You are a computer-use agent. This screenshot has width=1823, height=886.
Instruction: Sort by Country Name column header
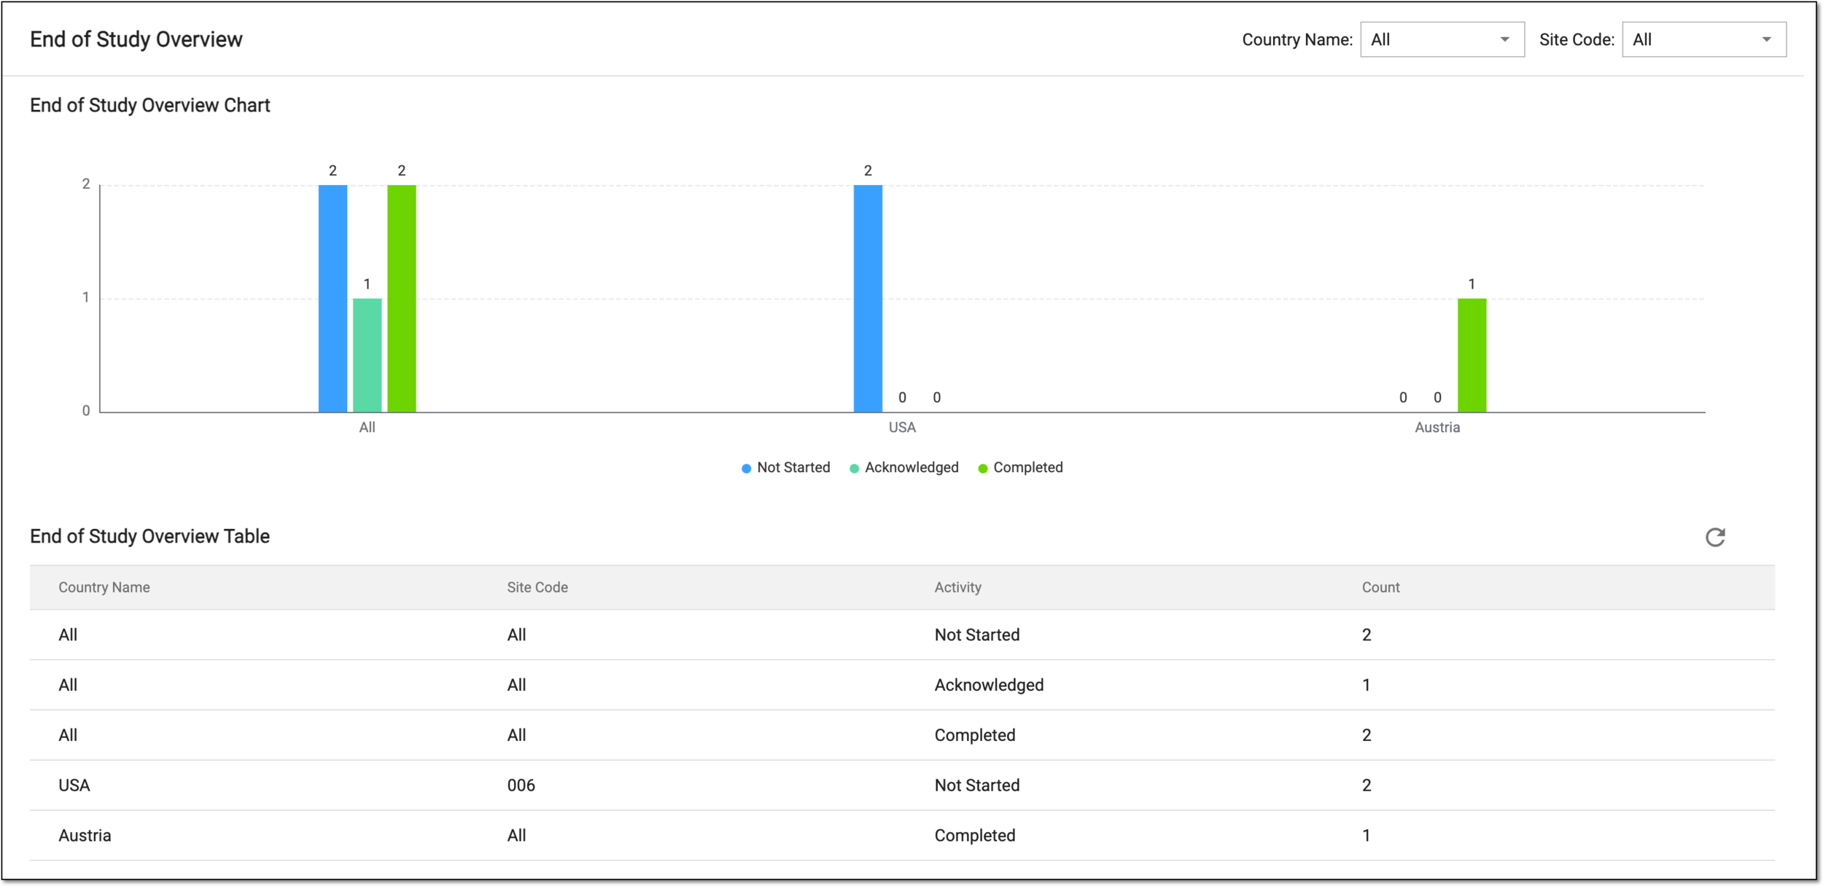point(104,587)
